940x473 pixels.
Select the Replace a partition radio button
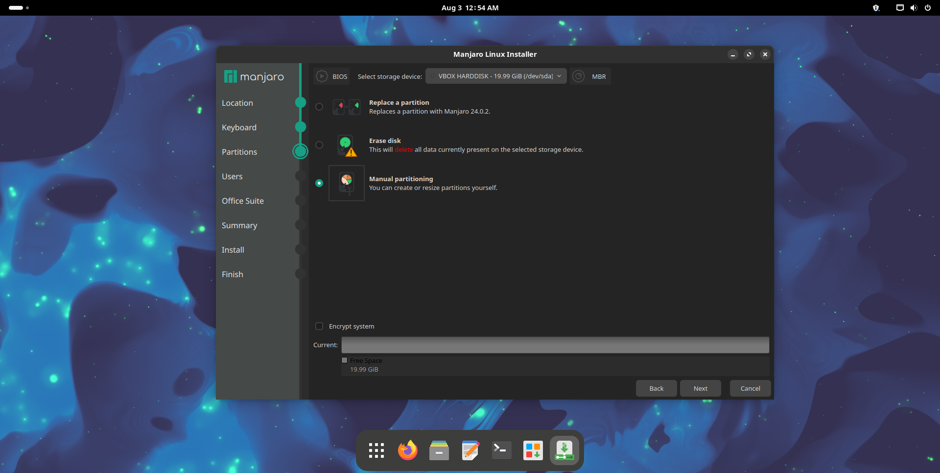[319, 107]
